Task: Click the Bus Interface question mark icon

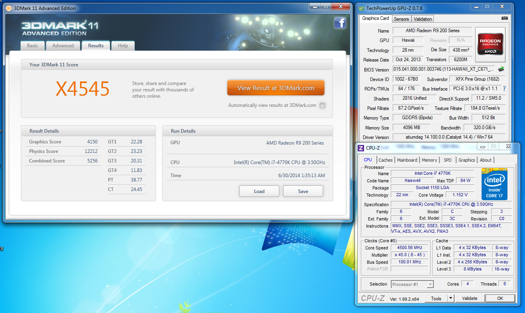Action: pyautogui.click(x=504, y=89)
